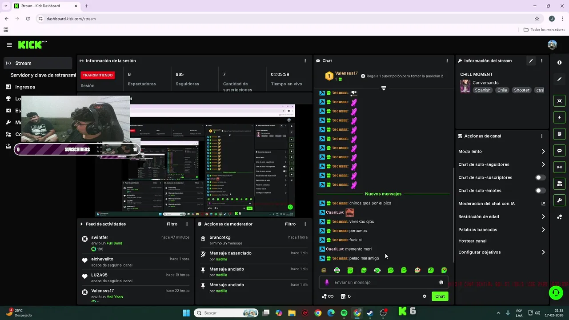Click the points infinity icon below chat
569x320 pixels.
tap(328, 296)
